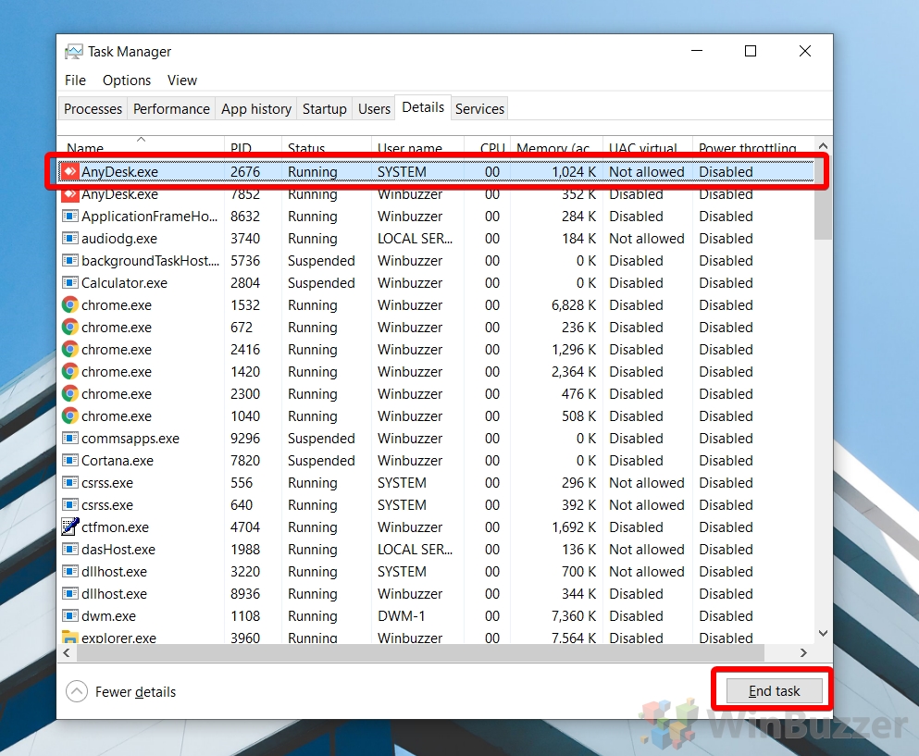Click the vertical scrollbar down arrow
This screenshot has width=919, height=756.
(823, 633)
